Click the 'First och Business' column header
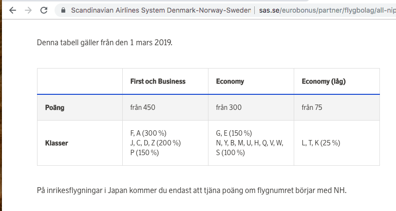This screenshot has width=396, height=211. point(158,81)
